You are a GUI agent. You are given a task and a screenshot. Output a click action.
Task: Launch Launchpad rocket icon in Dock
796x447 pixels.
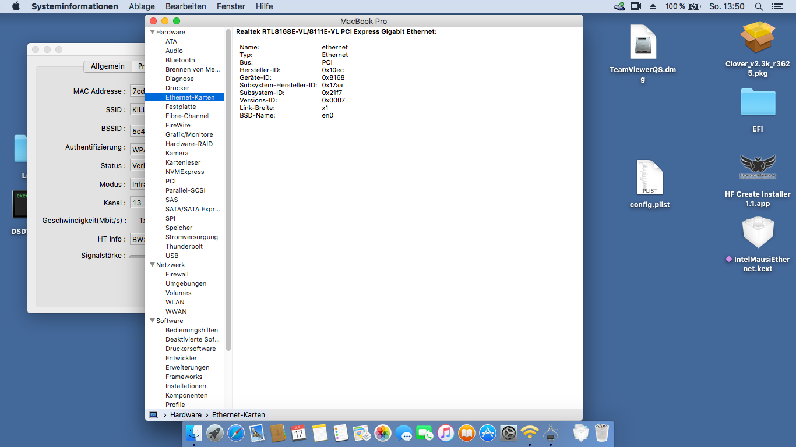[215, 433]
